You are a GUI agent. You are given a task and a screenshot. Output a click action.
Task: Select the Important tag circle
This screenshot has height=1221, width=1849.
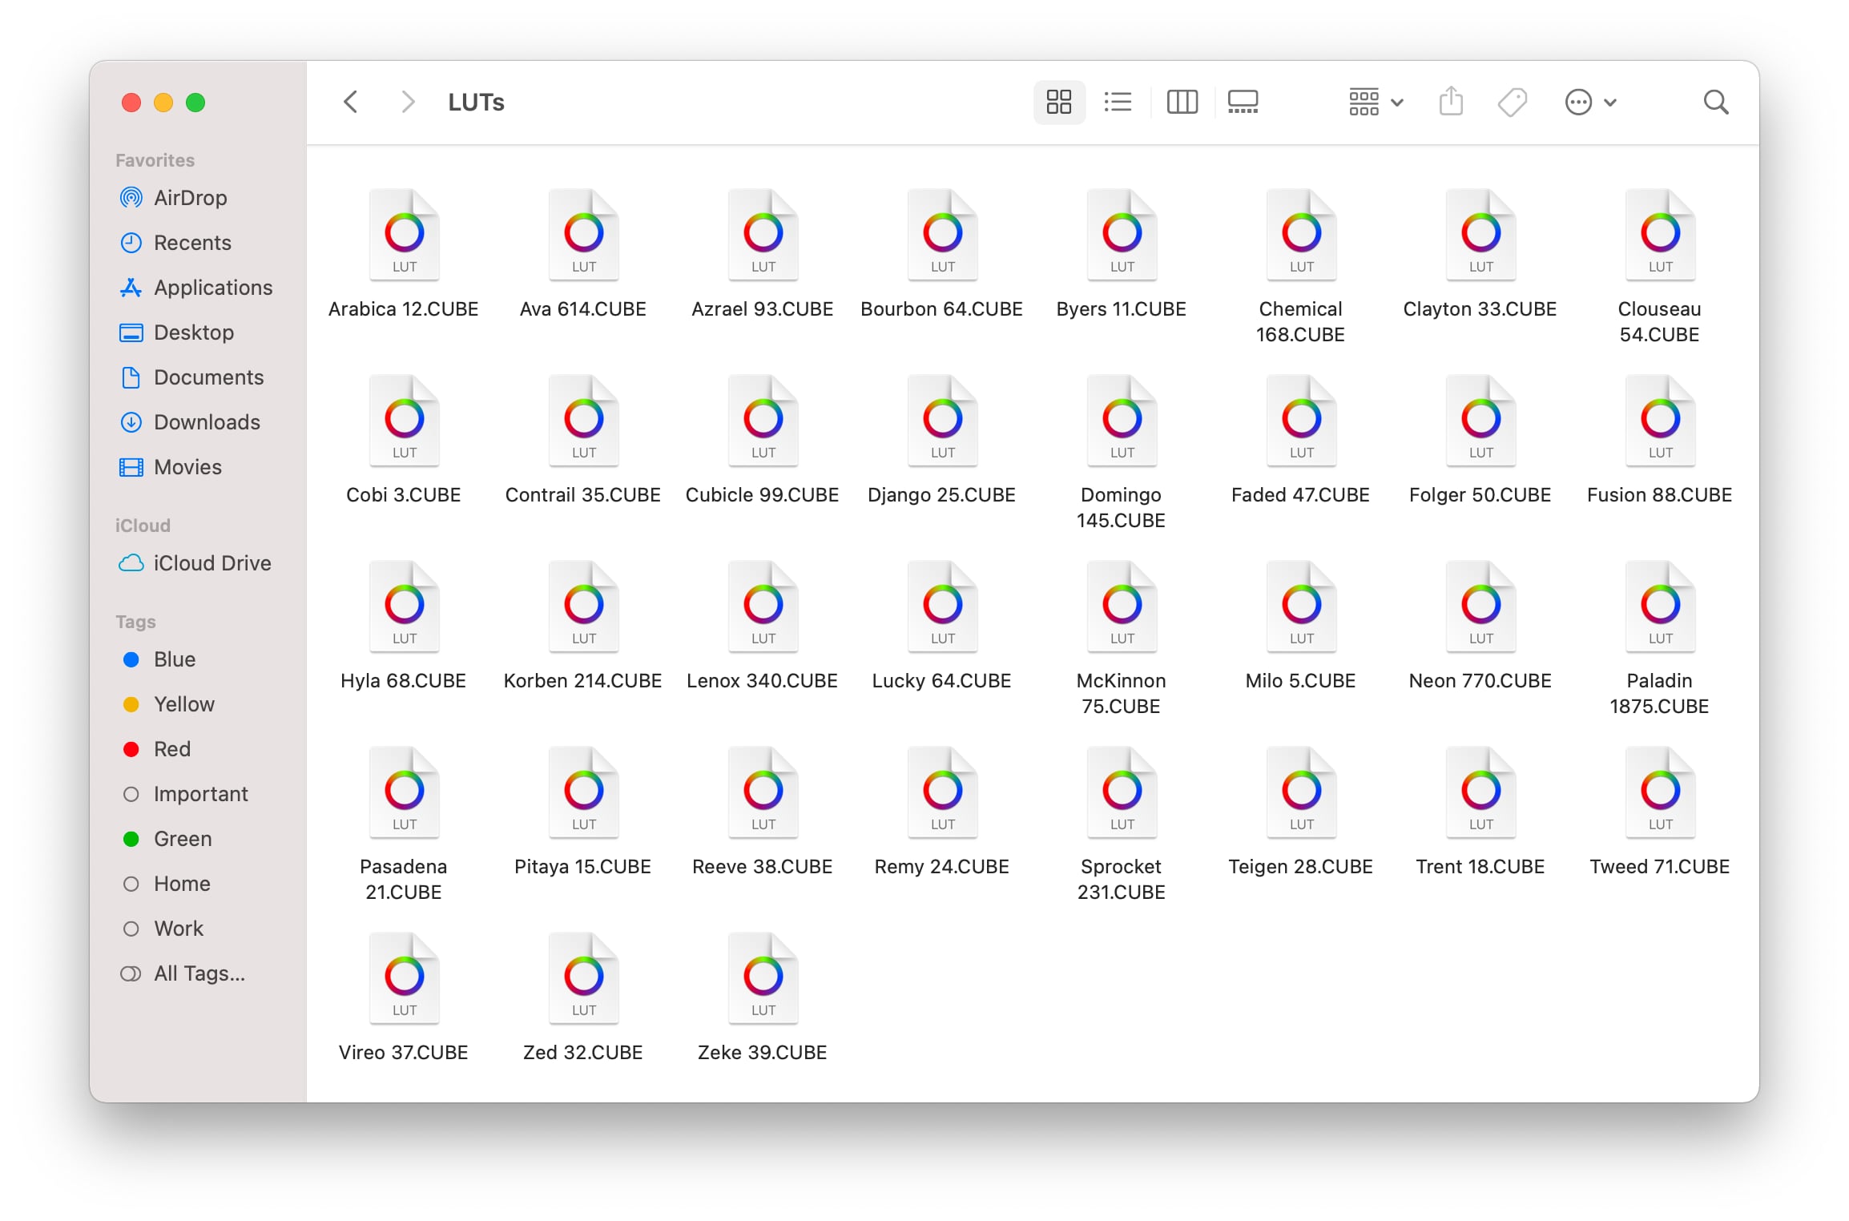click(131, 794)
